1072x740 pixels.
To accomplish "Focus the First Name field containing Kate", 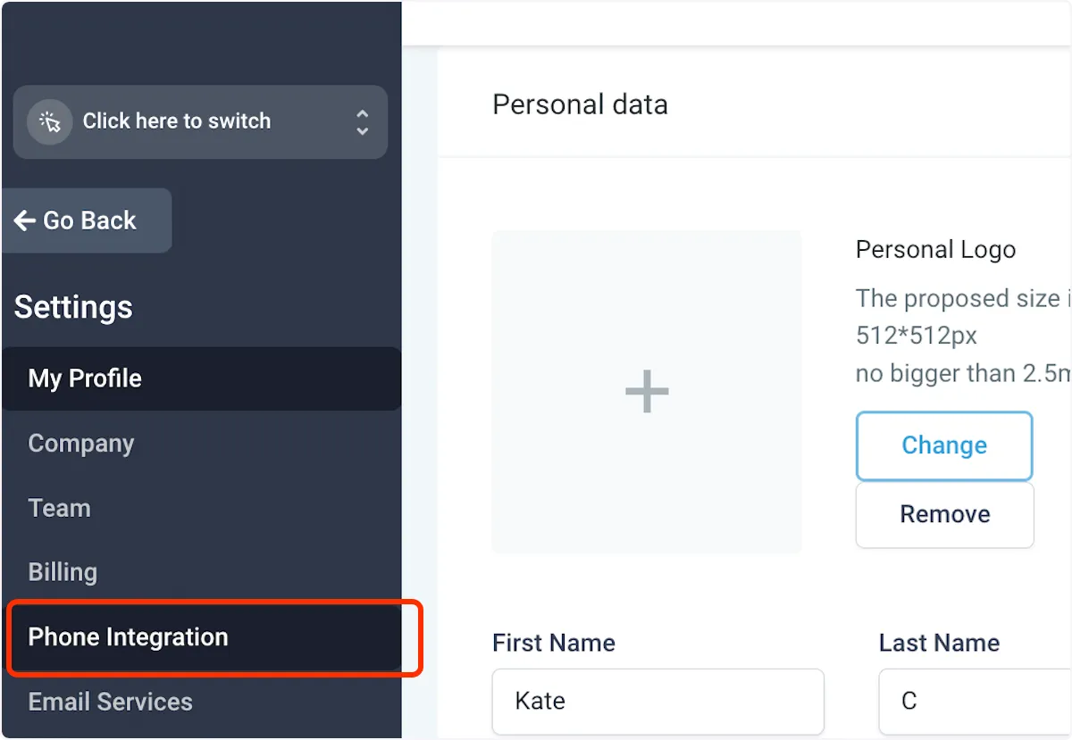I will pyautogui.click(x=657, y=701).
